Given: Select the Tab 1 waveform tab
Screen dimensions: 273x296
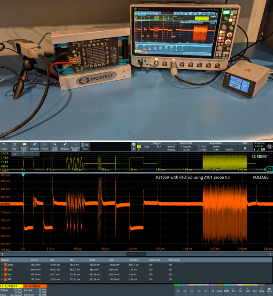Looking at the screenshot, I should click(x=15, y=154).
